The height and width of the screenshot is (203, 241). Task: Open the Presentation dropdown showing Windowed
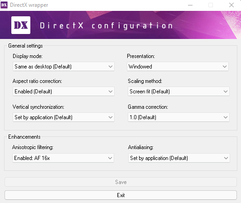(x=178, y=67)
